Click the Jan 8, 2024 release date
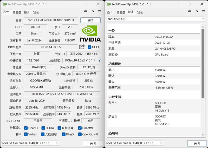The image size is (208, 148). point(34,40)
